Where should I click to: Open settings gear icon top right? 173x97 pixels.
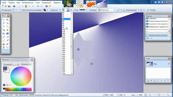point(167,2)
